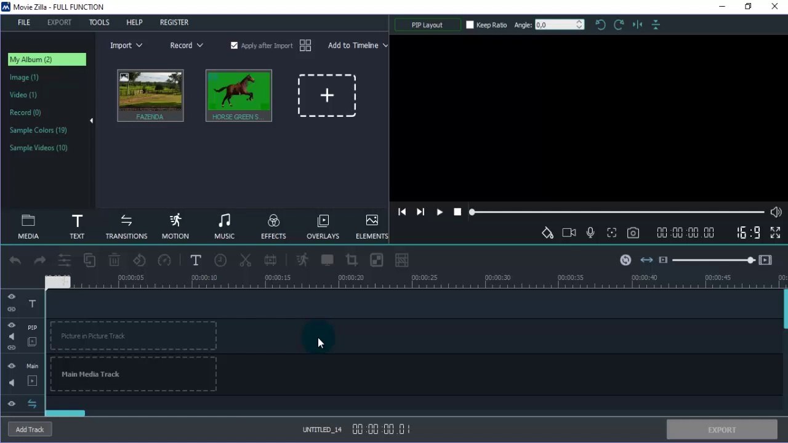Image resolution: width=788 pixels, height=443 pixels.
Task: Open the MOTION panel
Action: pos(175,226)
